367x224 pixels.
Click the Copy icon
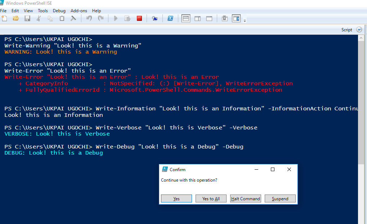(50, 18)
